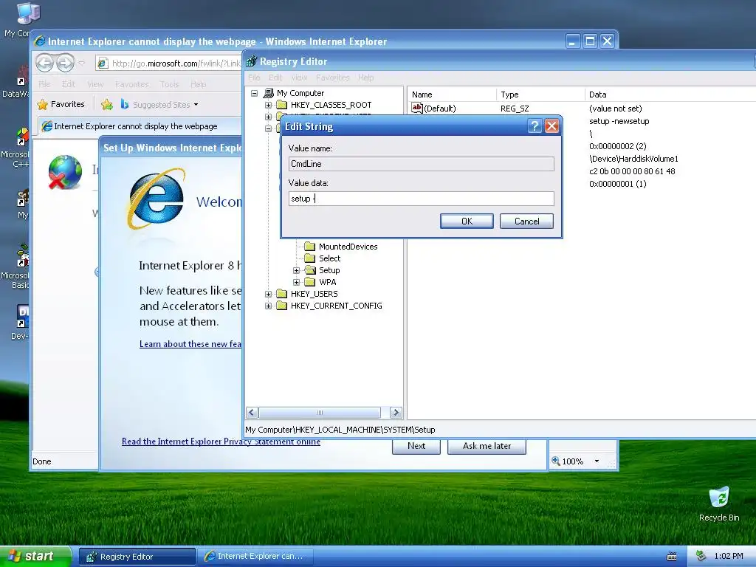
Task: Click the IE 100% zoom magnifier icon
Action: coord(556,461)
